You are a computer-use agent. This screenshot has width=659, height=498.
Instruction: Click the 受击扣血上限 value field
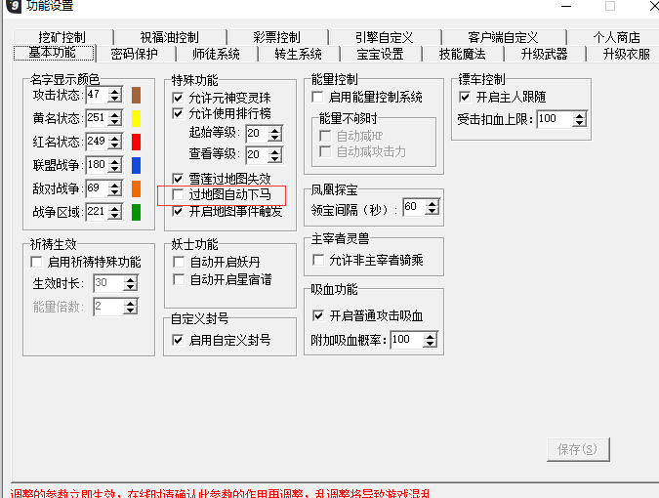[x=555, y=119]
